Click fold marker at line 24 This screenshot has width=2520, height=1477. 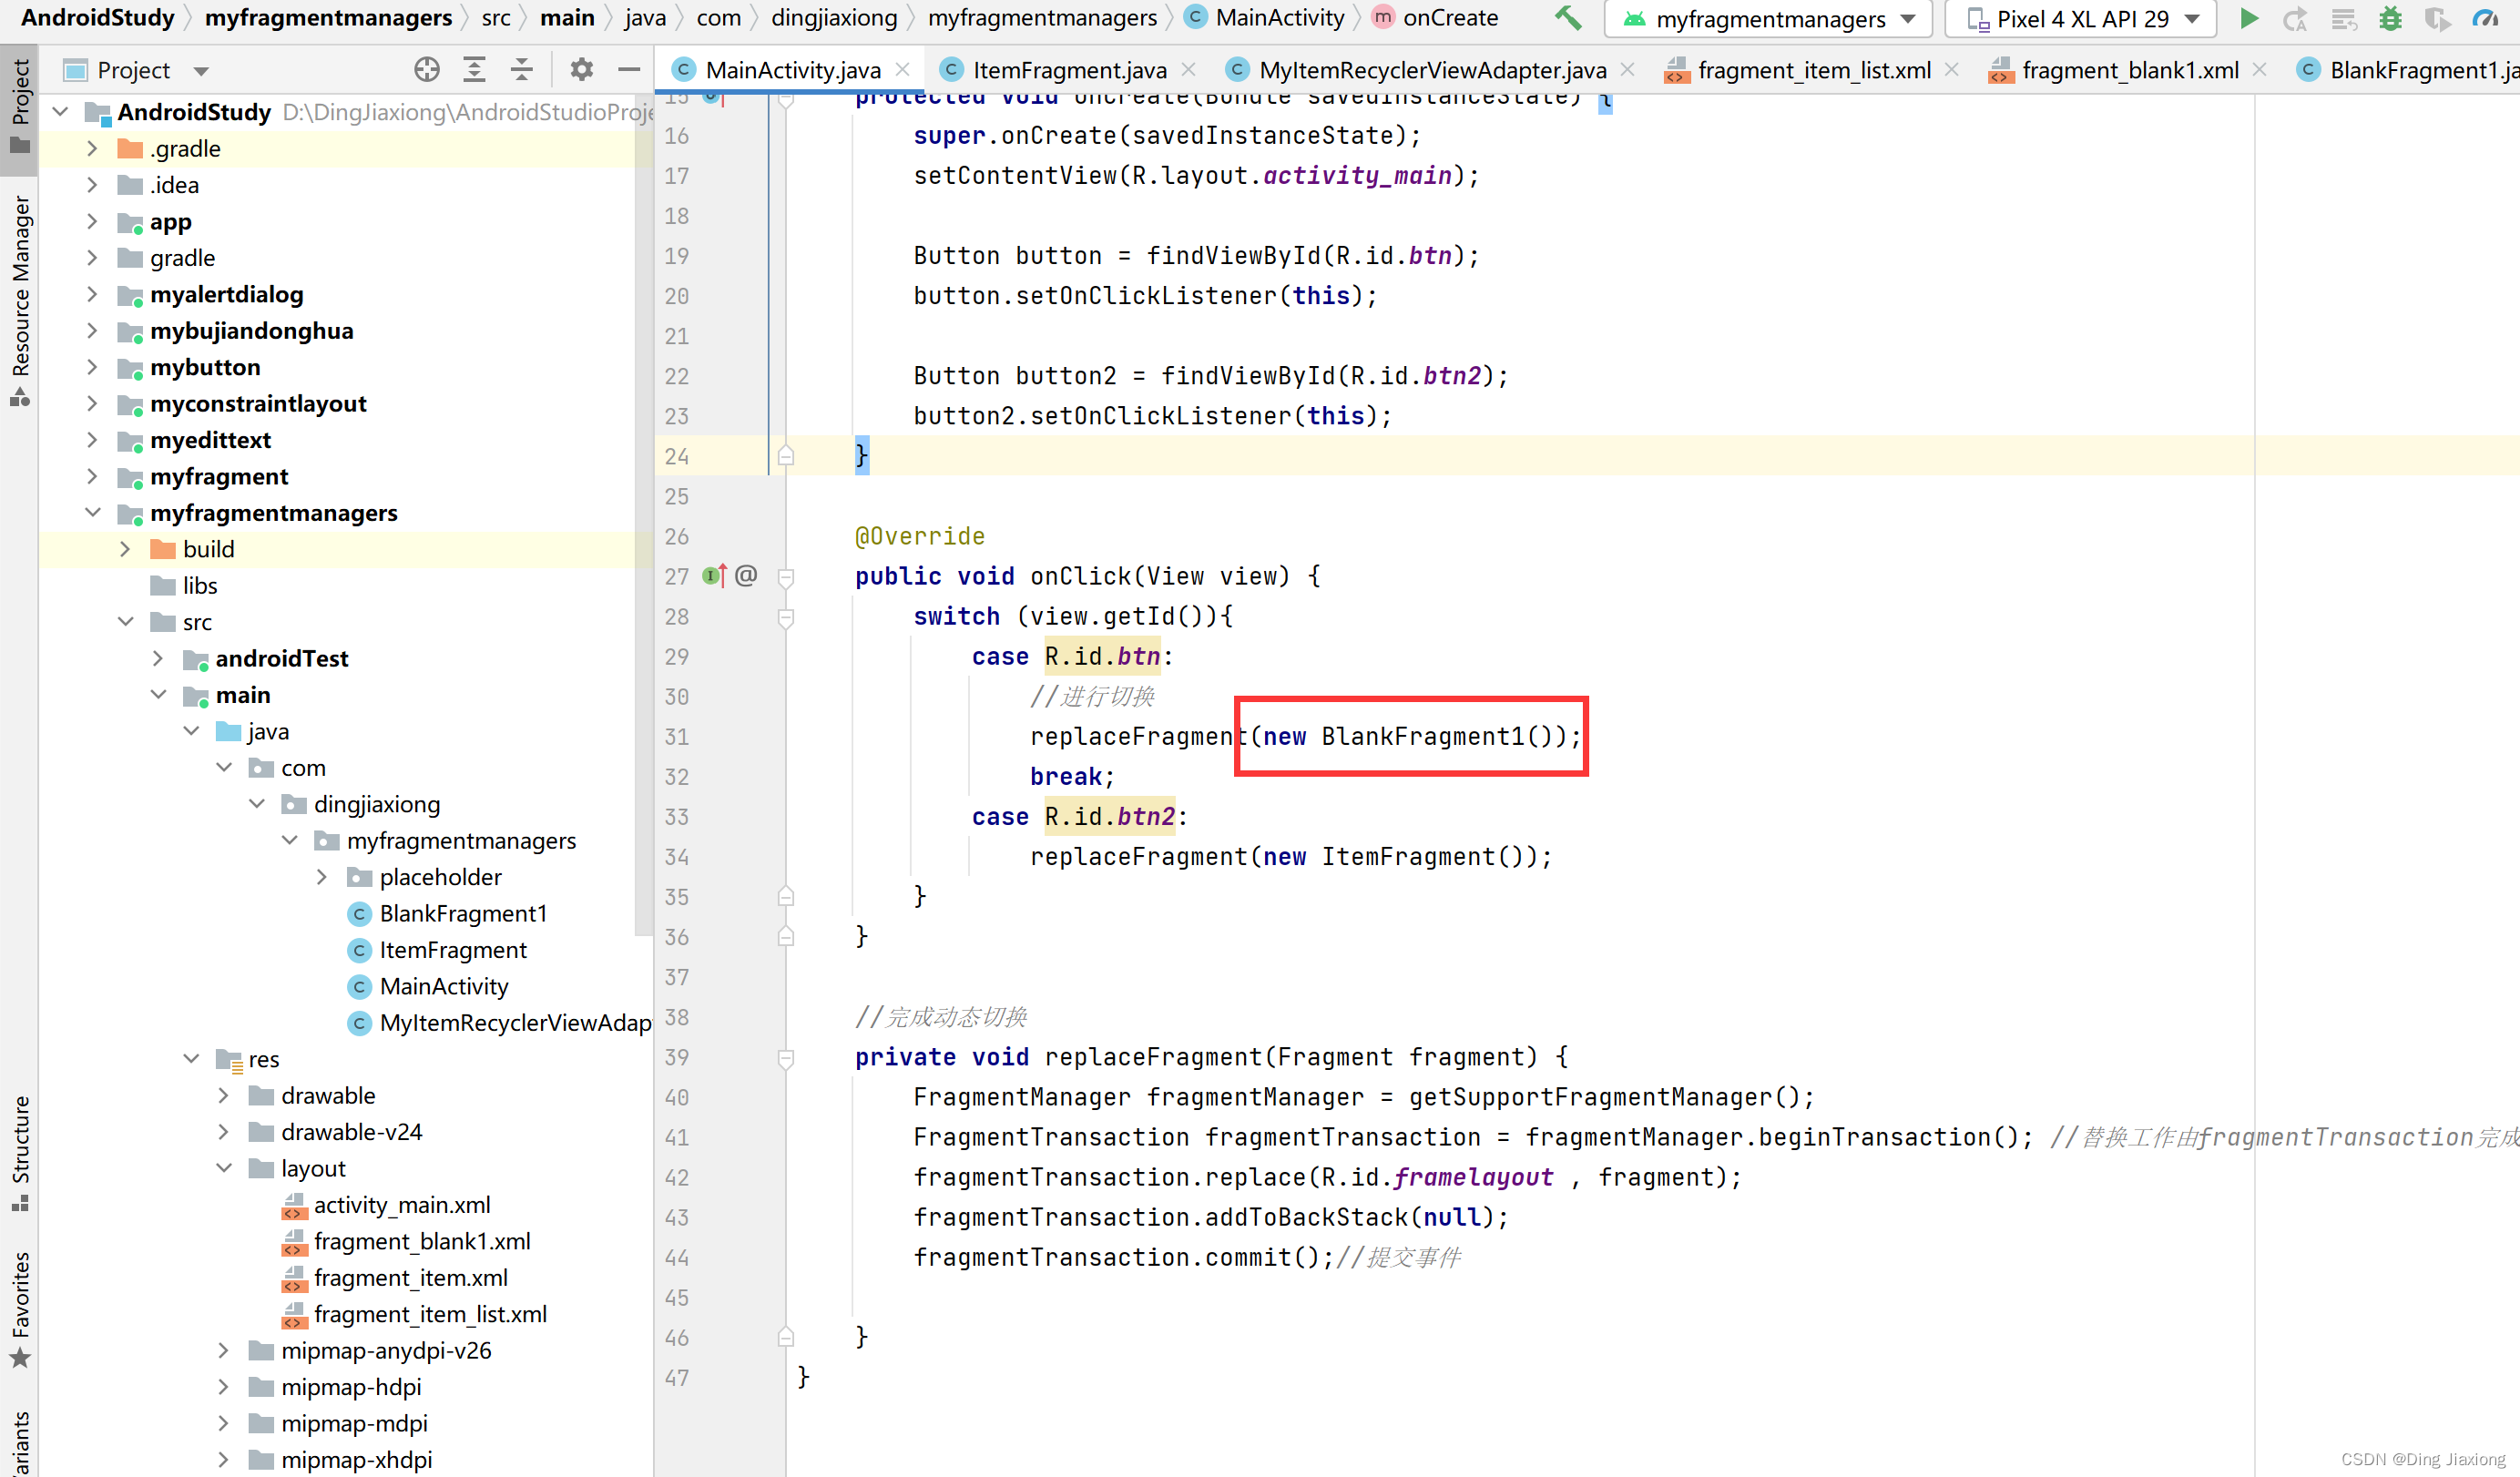786,456
